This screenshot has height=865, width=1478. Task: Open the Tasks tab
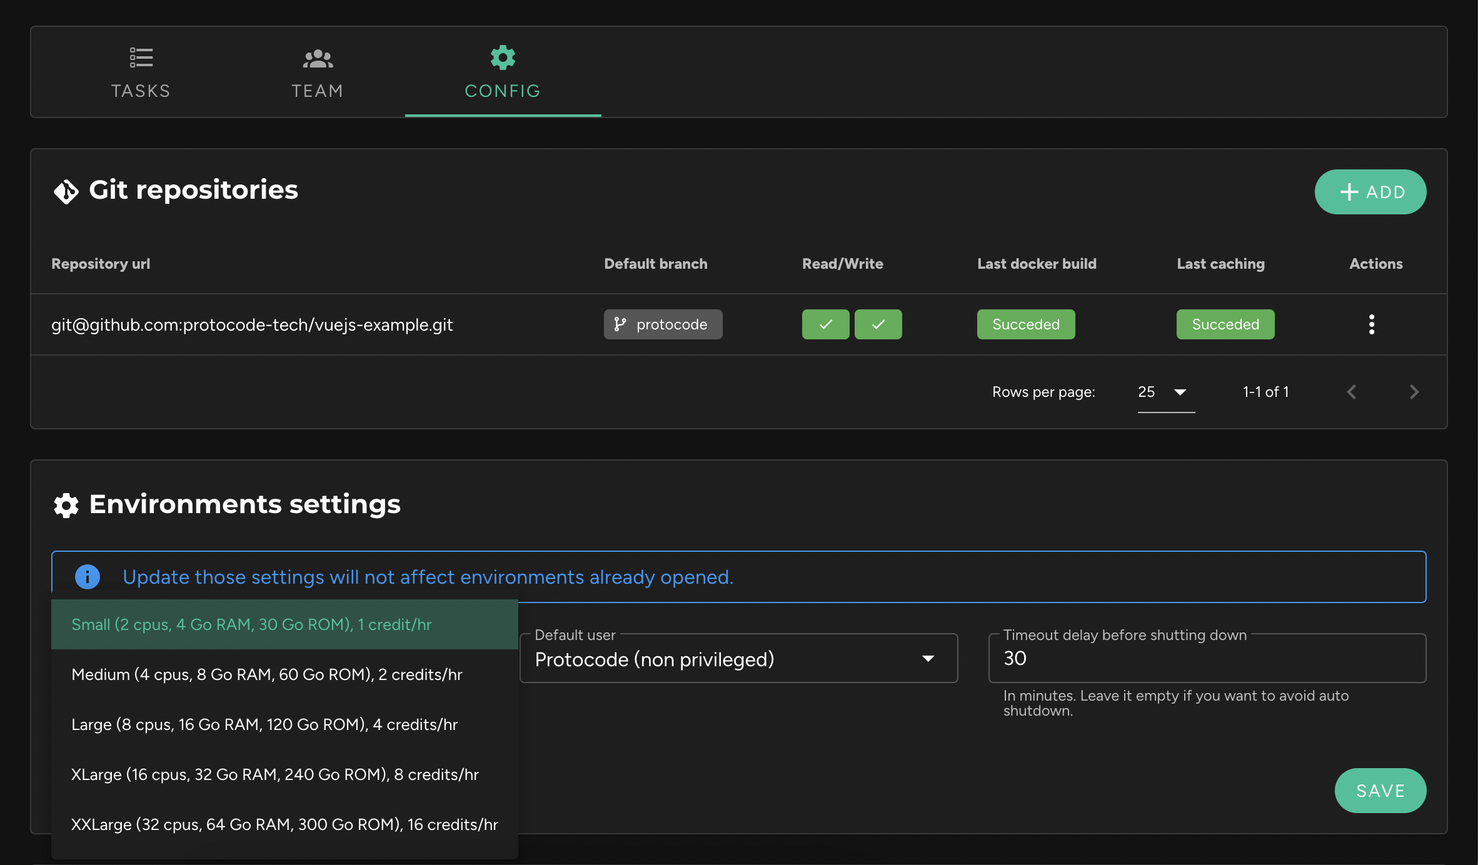click(141, 72)
